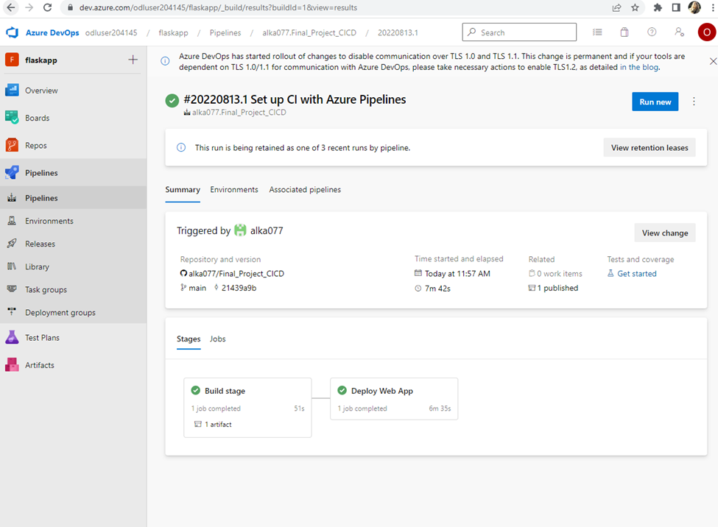
Task: Open Boards in the sidebar
Action: coord(73,118)
